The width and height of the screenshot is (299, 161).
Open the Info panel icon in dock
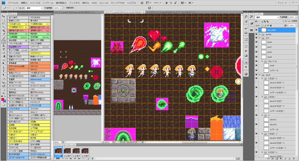246,74
